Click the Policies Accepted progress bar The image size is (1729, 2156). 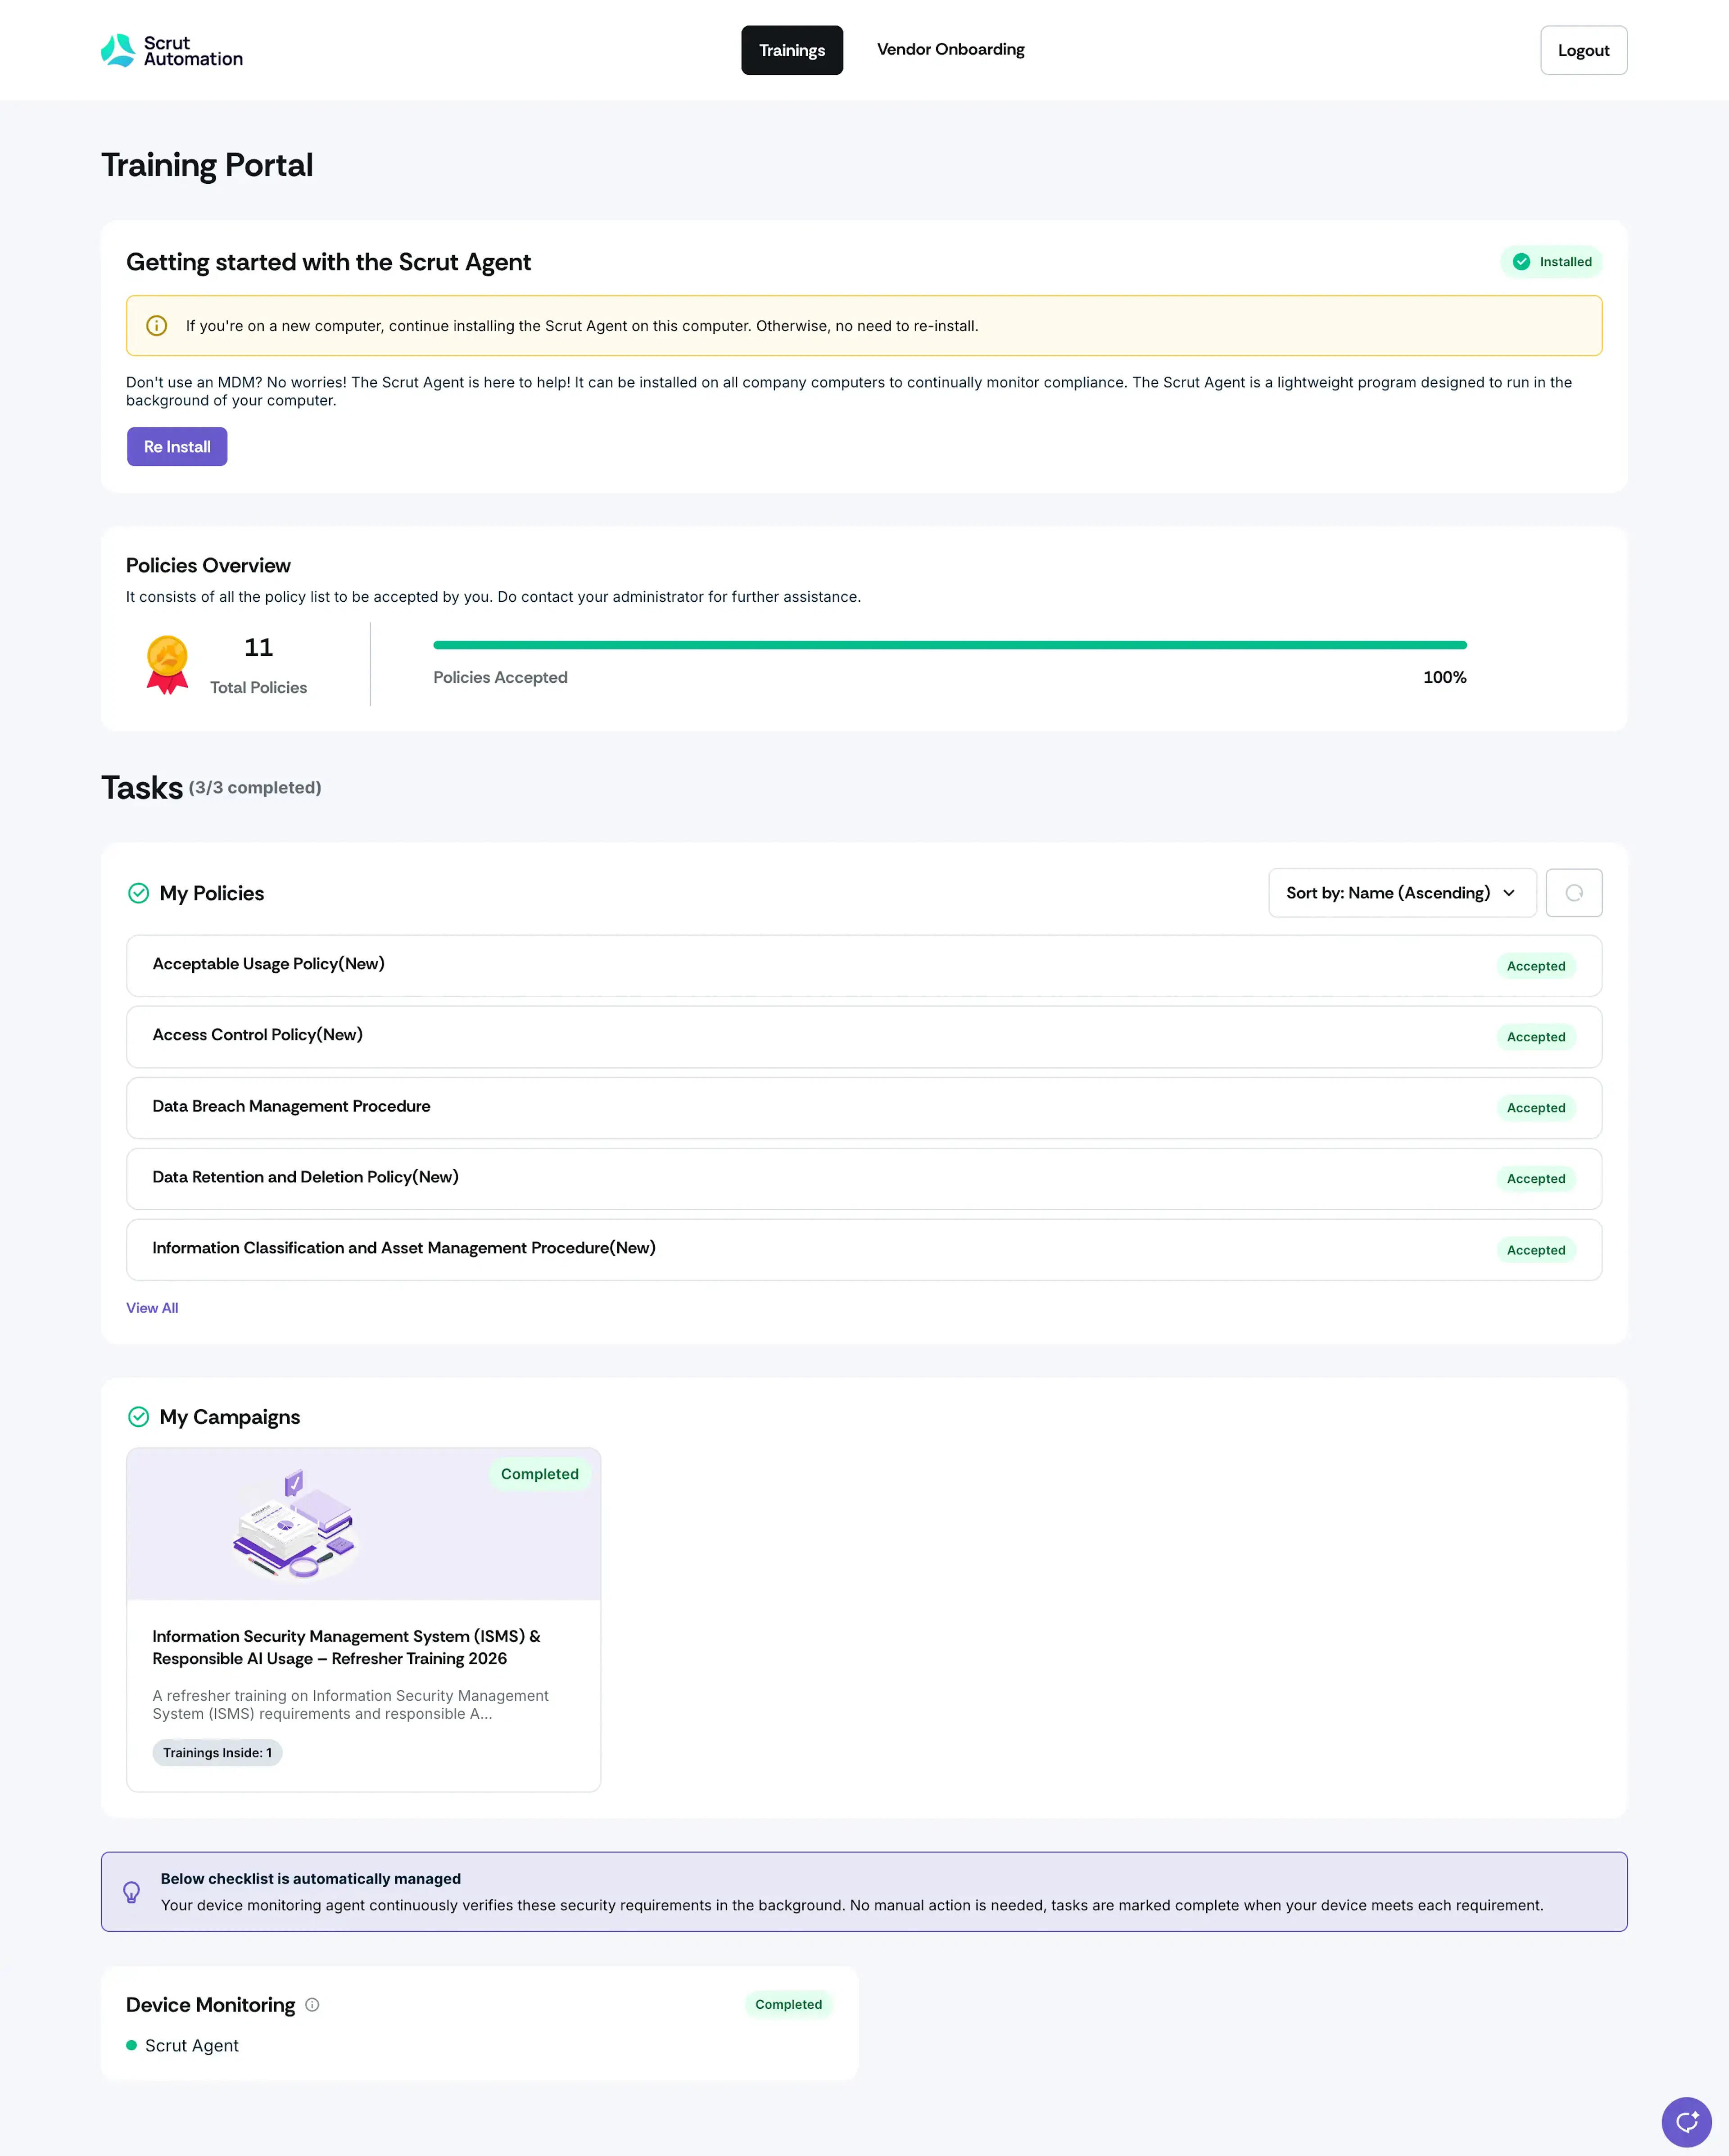point(950,645)
